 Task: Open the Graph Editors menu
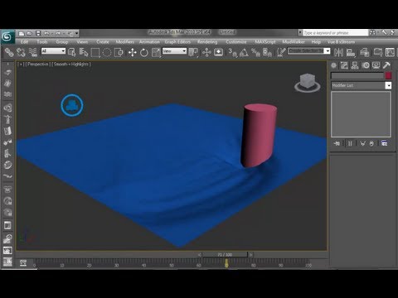tap(177, 42)
